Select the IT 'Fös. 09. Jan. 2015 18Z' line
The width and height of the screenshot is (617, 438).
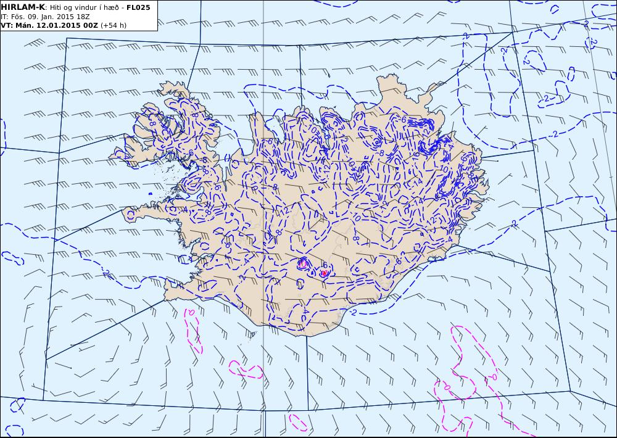point(45,17)
